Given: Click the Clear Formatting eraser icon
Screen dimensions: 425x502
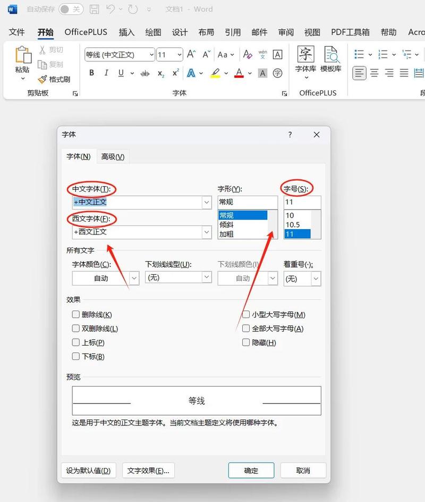Looking at the screenshot, I should pos(247,54).
